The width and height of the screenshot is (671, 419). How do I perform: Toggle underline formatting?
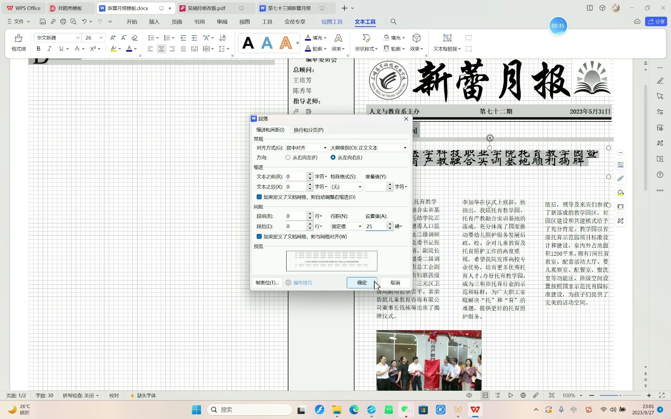pyautogui.click(x=61, y=48)
